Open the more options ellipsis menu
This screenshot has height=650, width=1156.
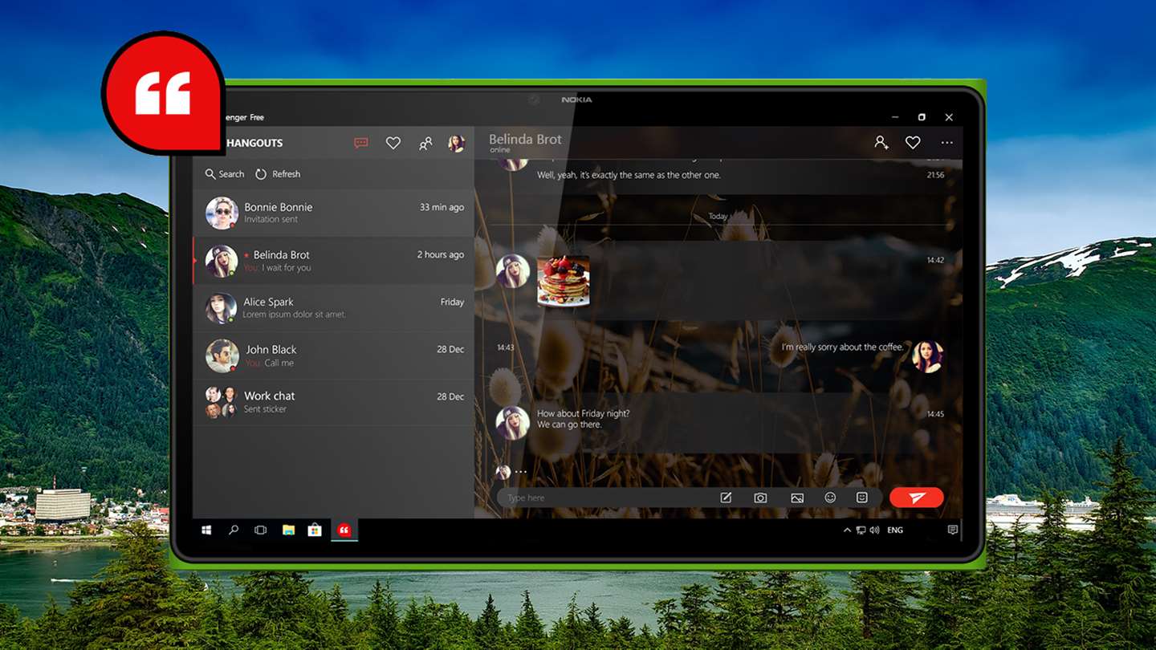[x=947, y=143]
